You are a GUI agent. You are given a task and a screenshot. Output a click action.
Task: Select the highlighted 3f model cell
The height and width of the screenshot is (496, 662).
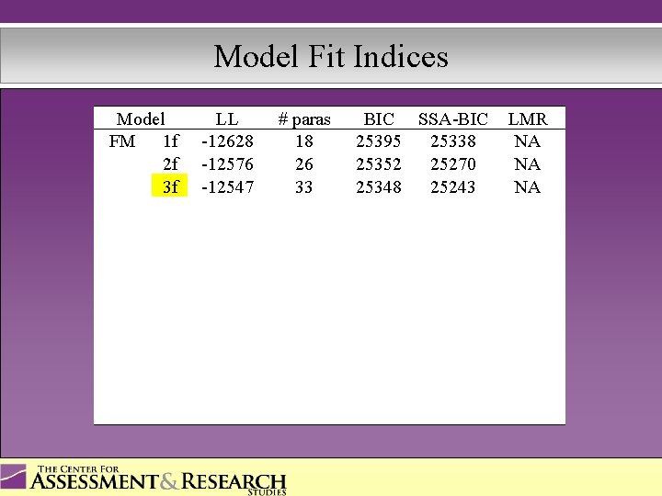click(169, 186)
